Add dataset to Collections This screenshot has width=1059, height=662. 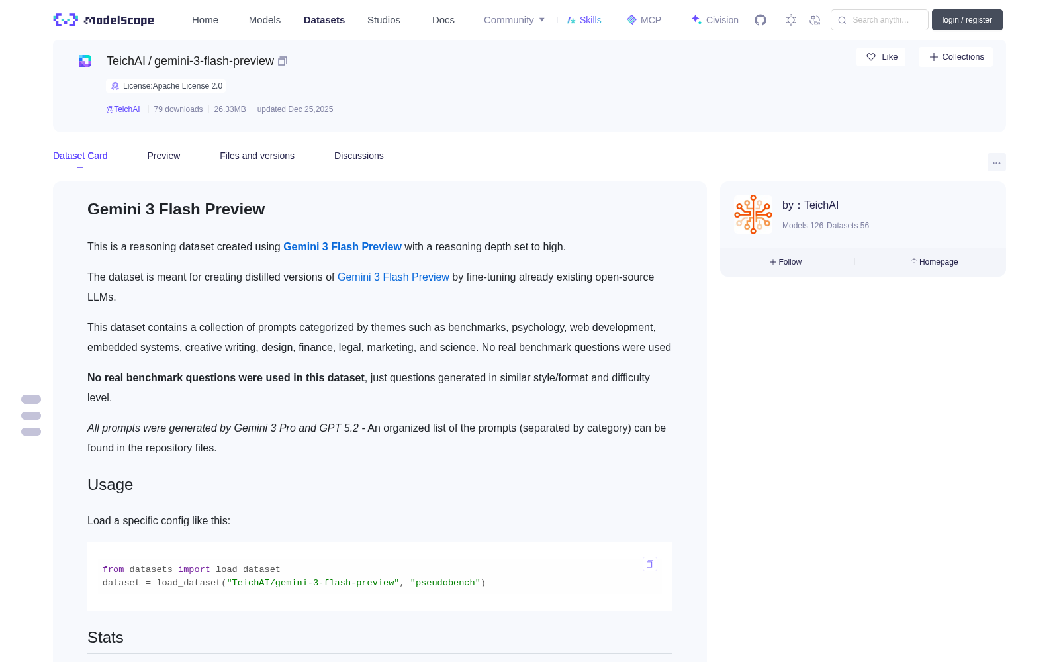pos(956,57)
